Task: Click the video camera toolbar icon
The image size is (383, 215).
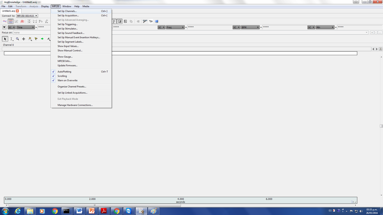Action: point(151,21)
